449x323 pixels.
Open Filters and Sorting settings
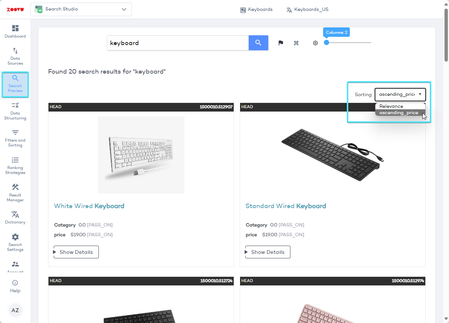pyautogui.click(x=15, y=138)
